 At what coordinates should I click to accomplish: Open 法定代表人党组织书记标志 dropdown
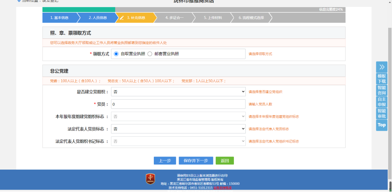click(x=178, y=141)
